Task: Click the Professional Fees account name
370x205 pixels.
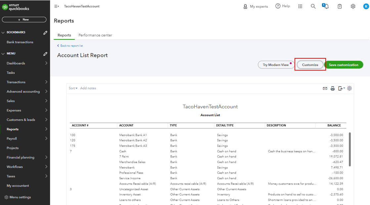Action: pyautogui.click(x=131, y=173)
